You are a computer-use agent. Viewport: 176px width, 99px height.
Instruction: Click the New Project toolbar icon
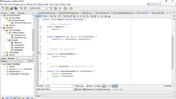(x=7, y=8)
